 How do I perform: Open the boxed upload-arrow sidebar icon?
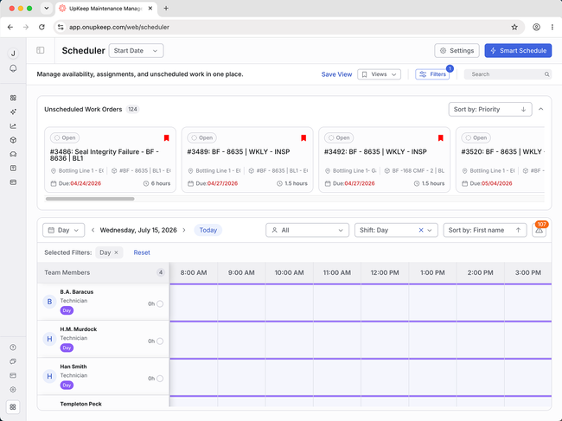click(x=13, y=168)
